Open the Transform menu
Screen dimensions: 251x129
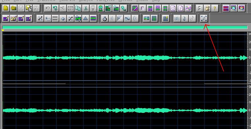click(x=46, y=0)
